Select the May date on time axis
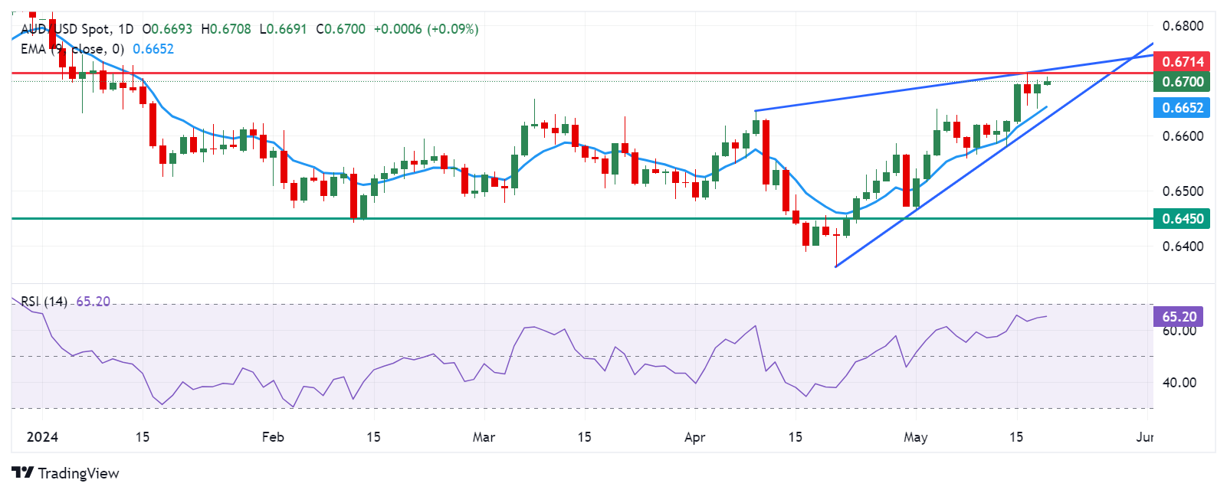 [915, 437]
